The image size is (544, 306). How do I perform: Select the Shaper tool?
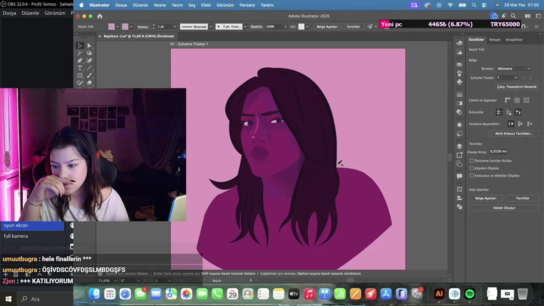(x=80, y=83)
